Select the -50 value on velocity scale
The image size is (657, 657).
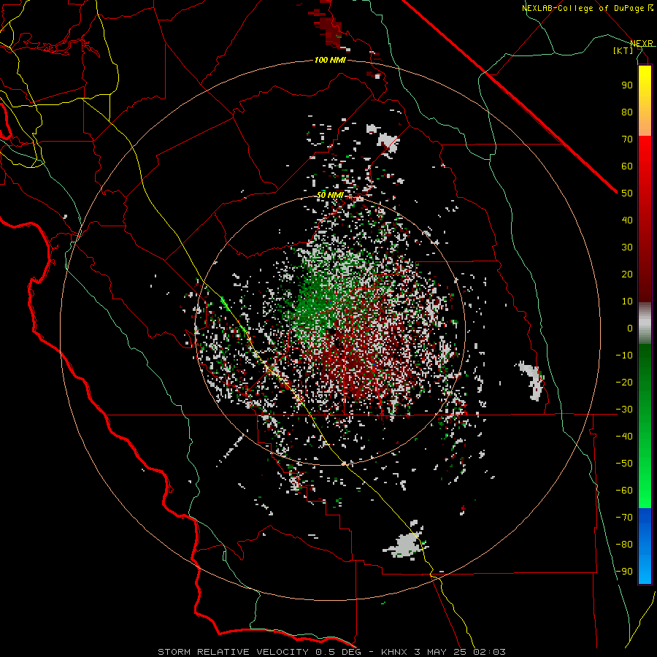click(624, 464)
